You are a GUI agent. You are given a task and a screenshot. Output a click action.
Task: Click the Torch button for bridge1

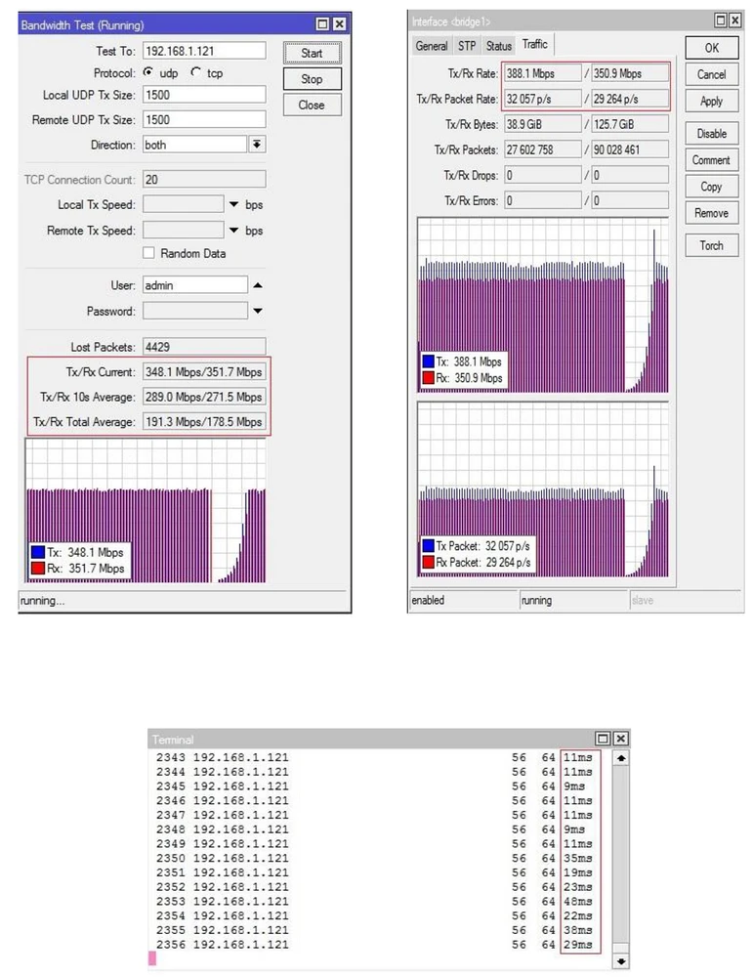711,245
